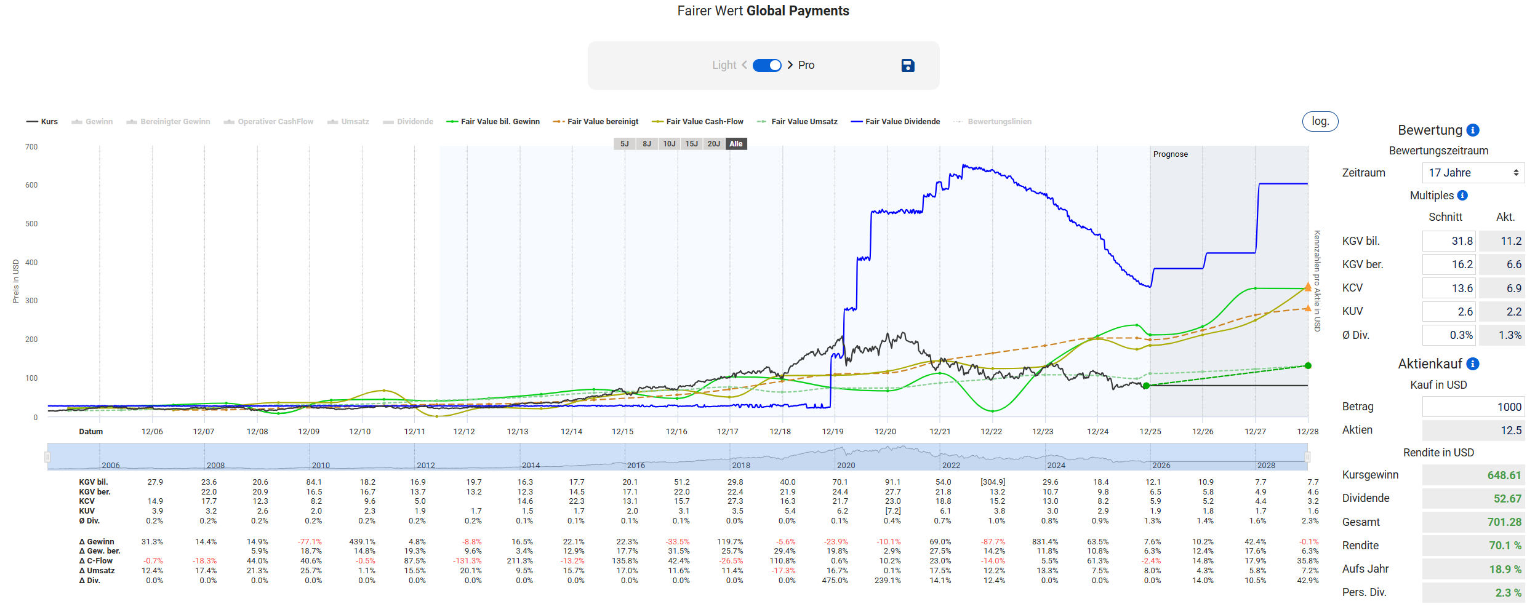The height and width of the screenshot is (612, 1535).
Task: Click the KGV bil. Schnitt field
Action: (x=1449, y=241)
